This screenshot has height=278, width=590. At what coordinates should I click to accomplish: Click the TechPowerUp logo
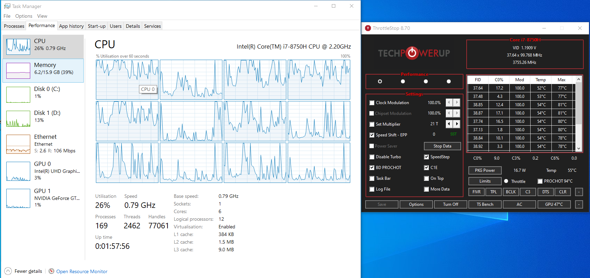[x=414, y=53]
